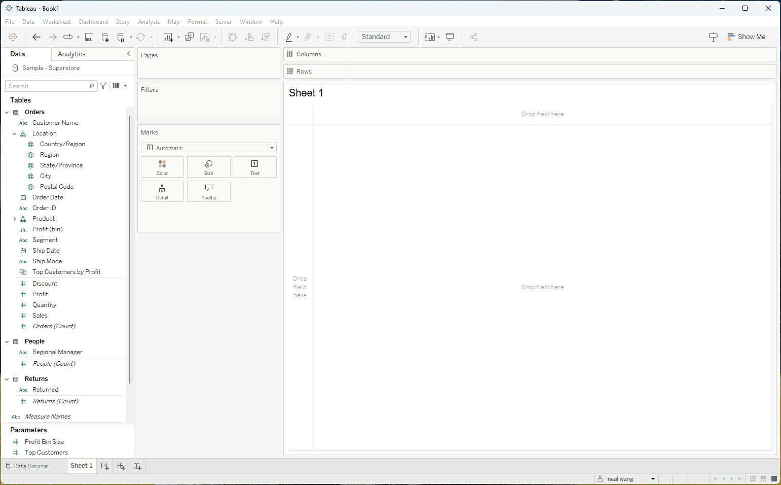
Task: Click the New Dashboard icon at bottom
Action: click(121, 466)
